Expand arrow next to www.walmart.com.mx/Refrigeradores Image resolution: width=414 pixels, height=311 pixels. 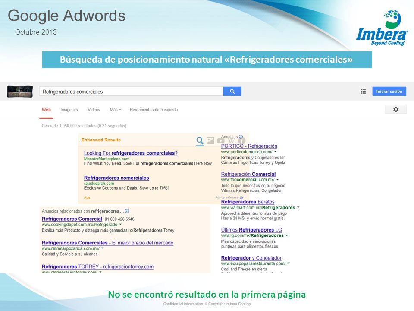[298, 208]
